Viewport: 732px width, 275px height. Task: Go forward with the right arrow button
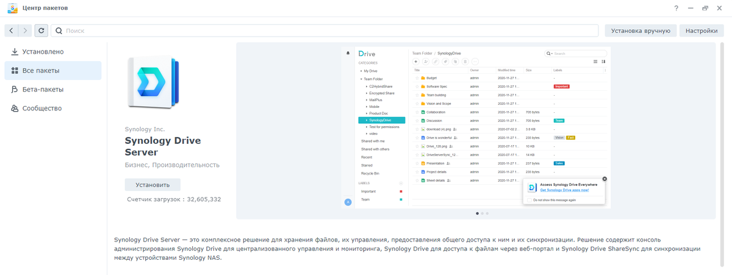click(x=25, y=30)
